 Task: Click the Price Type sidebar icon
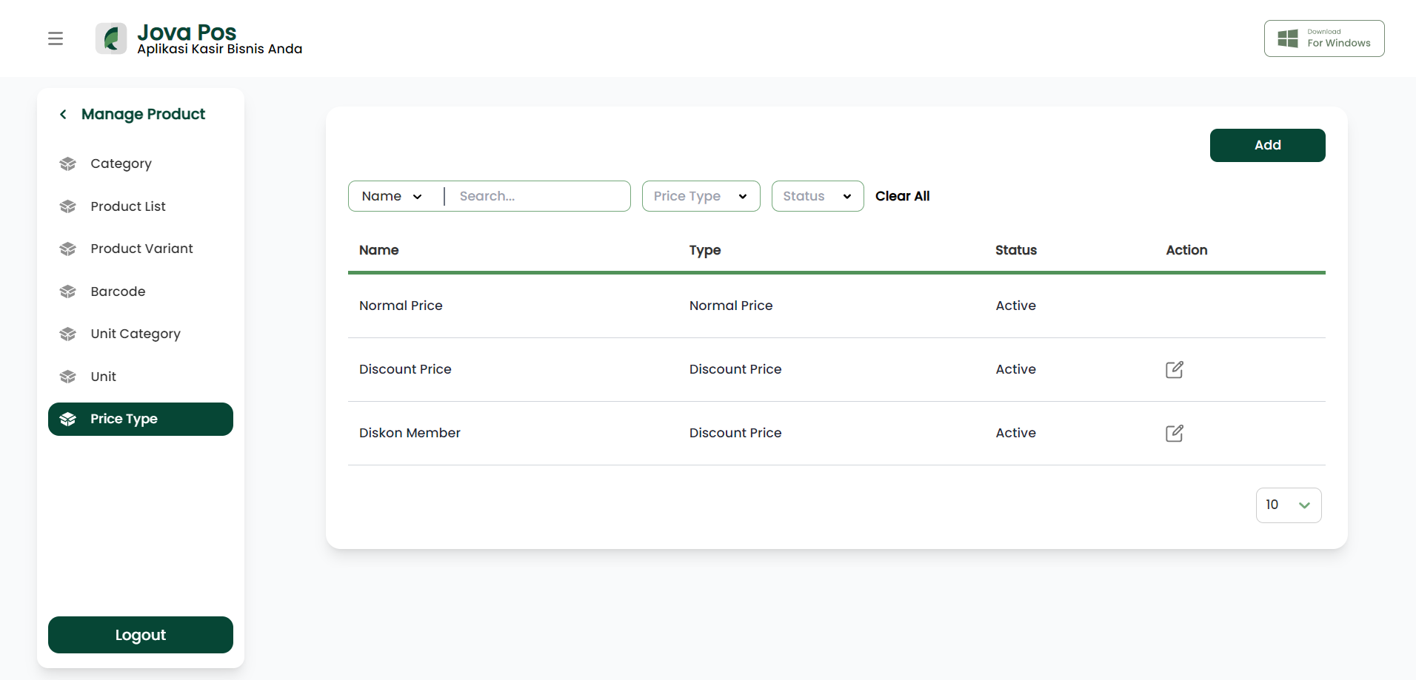pyautogui.click(x=68, y=419)
